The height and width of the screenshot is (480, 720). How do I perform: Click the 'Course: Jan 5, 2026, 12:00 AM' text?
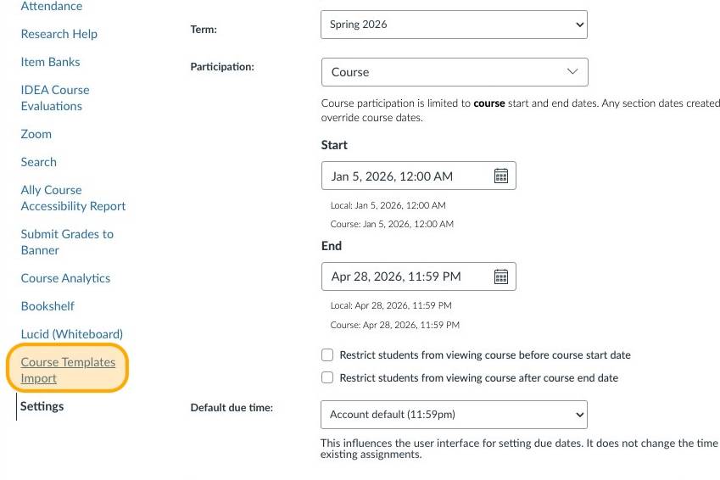click(x=392, y=224)
